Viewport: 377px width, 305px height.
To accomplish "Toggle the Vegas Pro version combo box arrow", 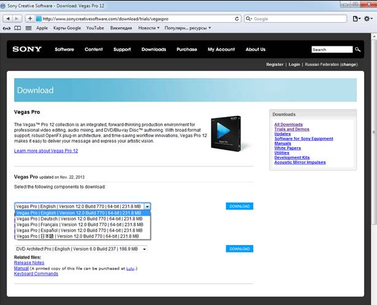I will (x=147, y=206).
